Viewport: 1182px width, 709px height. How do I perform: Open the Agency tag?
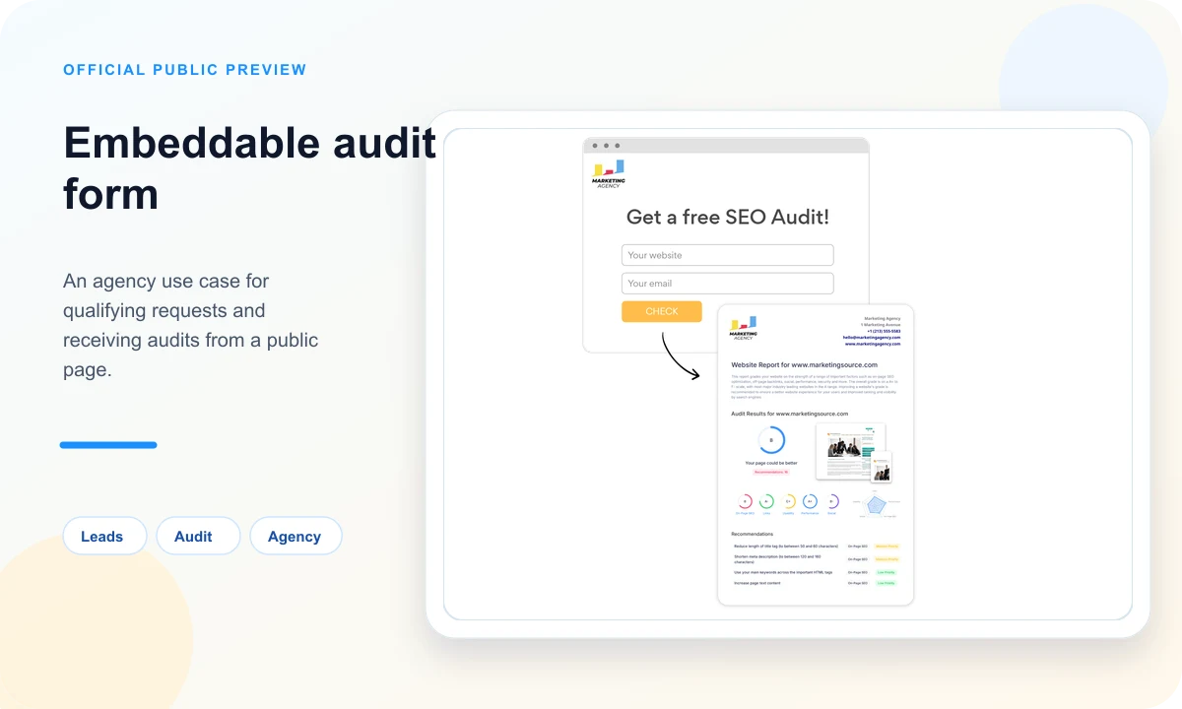(x=295, y=536)
